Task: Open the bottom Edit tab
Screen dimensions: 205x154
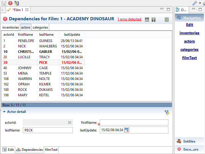Action: click(8, 149)
